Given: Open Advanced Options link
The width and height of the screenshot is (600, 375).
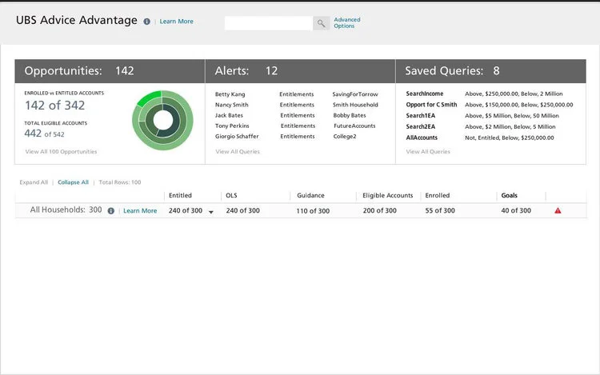Looking at the screenshot, I should (x=346, y=22).
